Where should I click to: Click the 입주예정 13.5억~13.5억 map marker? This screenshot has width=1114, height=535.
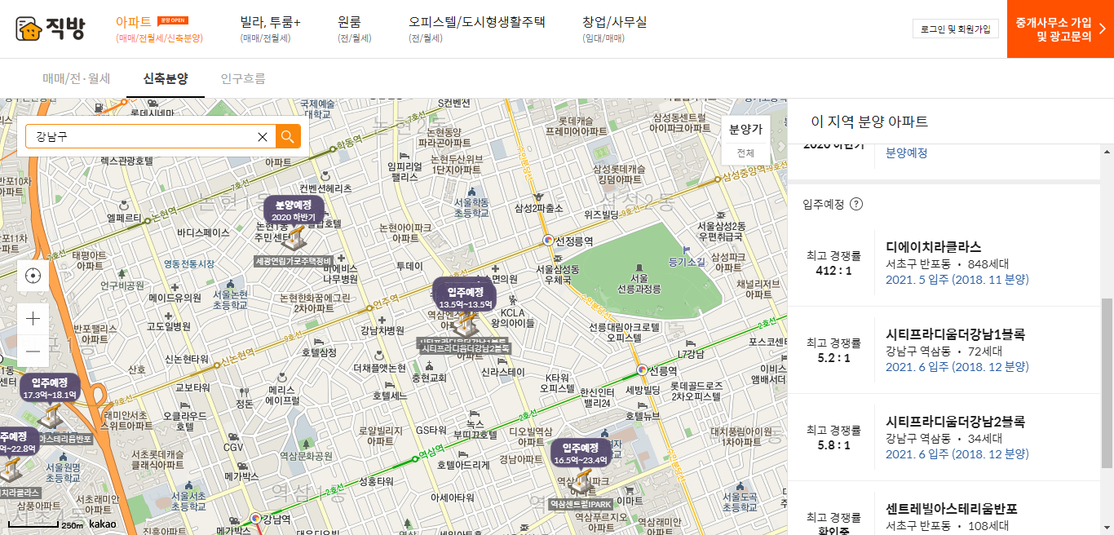click(465, 298)
